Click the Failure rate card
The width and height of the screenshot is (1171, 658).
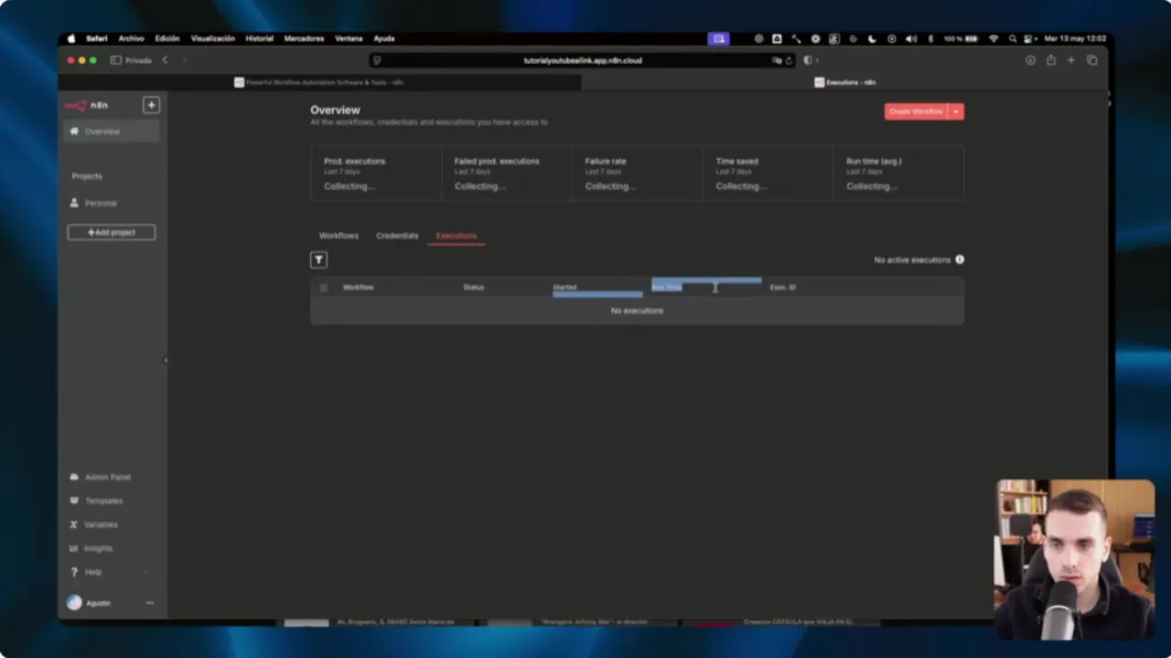(638, 173)
